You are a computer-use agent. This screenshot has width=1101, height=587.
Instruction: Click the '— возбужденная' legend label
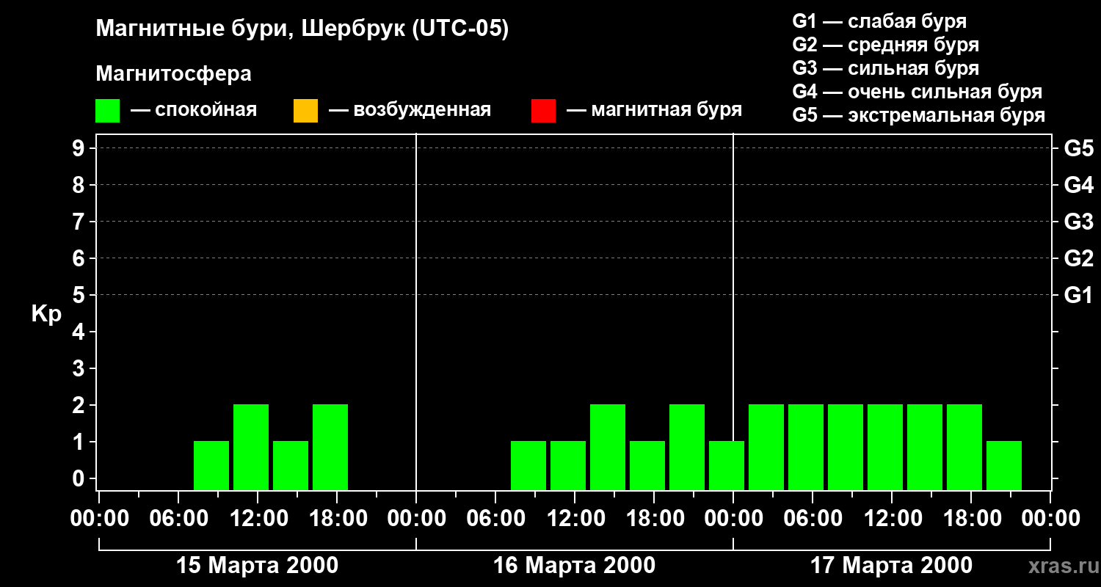(410, 110)
